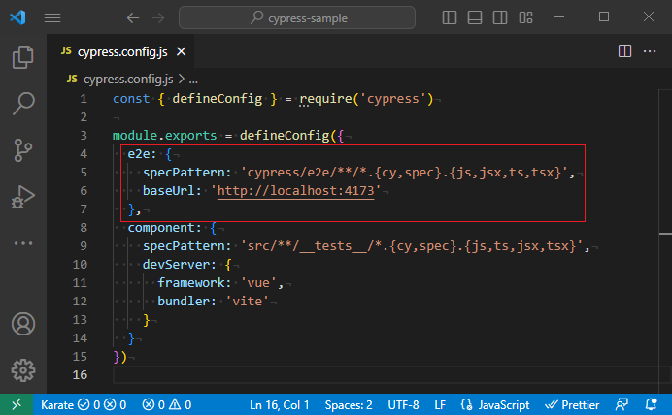The height and width of the screenshot is (415, 672).
Task: Expand the breadcrumb ellipsis symbol segment
Action: pos(193,80)
